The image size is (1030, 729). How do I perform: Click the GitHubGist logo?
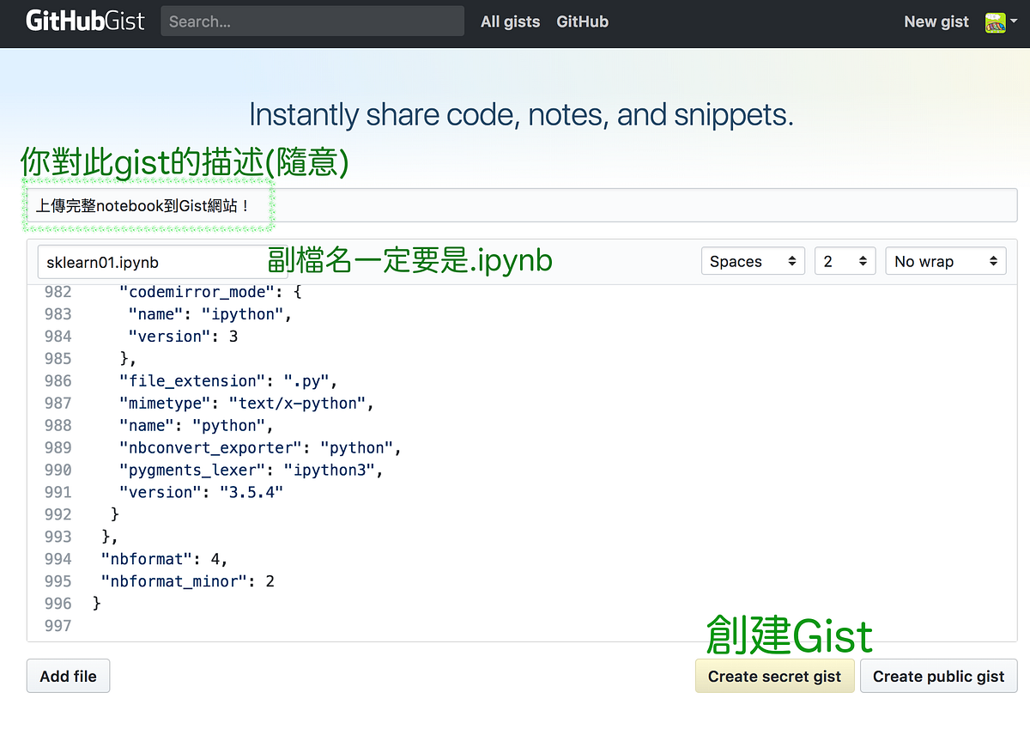tap(83, 21)
